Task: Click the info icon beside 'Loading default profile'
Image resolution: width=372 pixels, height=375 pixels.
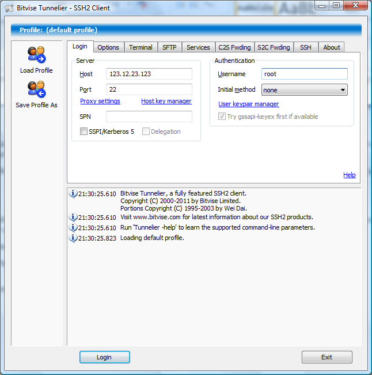Action: click(x=73, y=238)
